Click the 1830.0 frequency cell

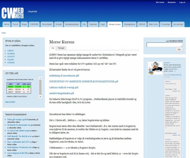pyautogui.click(x=10, y=89)
